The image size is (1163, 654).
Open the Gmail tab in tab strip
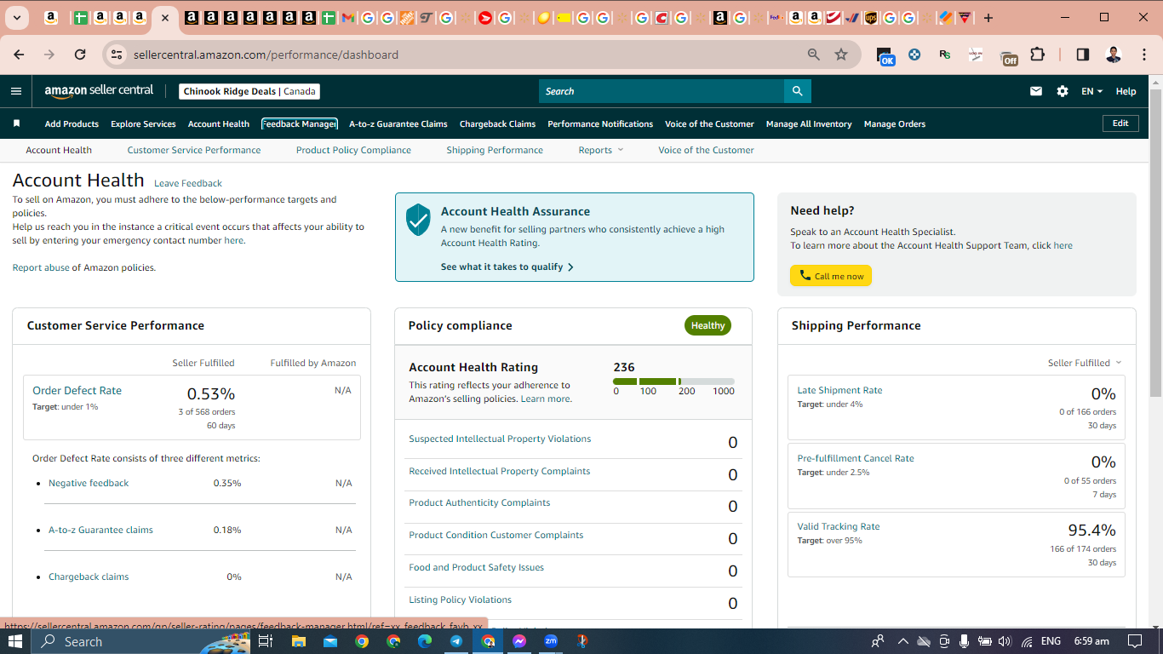[347, 18]
